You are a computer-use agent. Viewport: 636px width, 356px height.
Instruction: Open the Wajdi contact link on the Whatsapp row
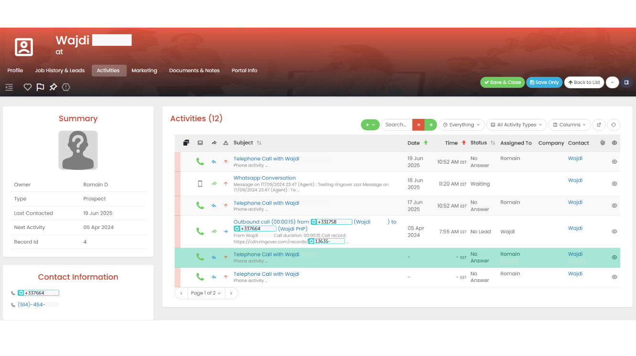click(575, 180)
